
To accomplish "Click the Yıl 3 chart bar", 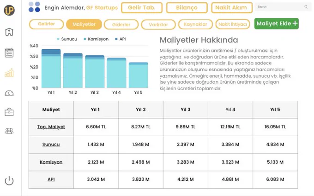I will point(95,72).
